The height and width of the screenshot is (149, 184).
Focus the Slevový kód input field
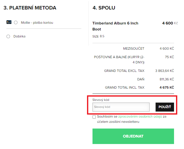(121, 107)
